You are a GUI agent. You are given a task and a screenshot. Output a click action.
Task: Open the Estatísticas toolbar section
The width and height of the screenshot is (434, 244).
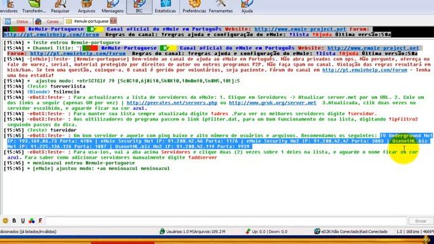[x=165, y=7]
